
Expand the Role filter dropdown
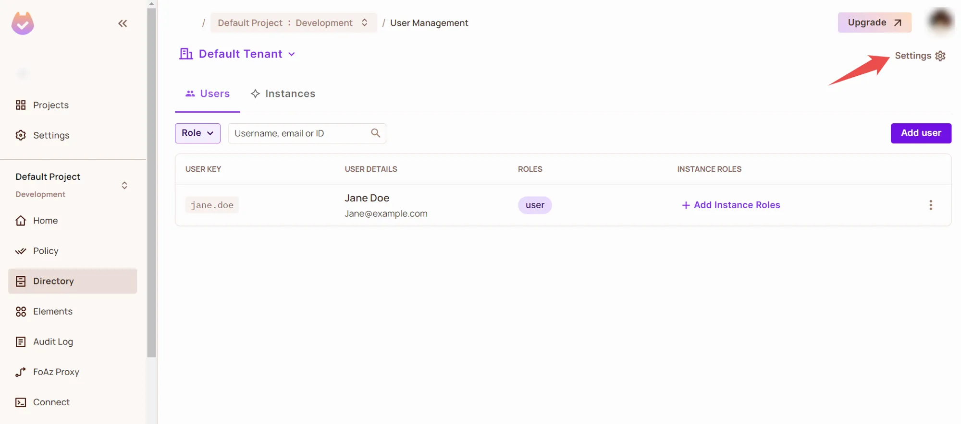197,133
